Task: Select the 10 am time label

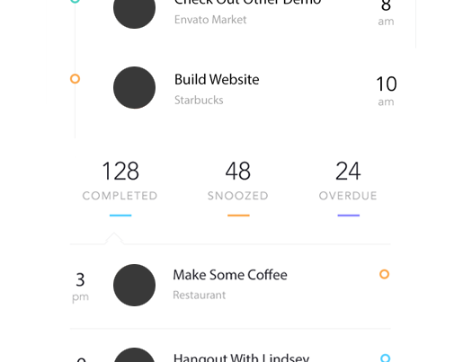Action: click(387, 91)
